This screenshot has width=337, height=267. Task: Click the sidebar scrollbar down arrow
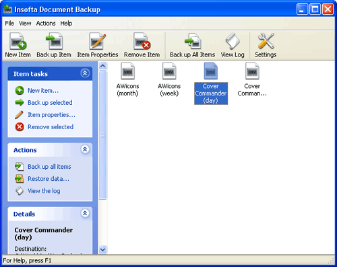point(102,250)
